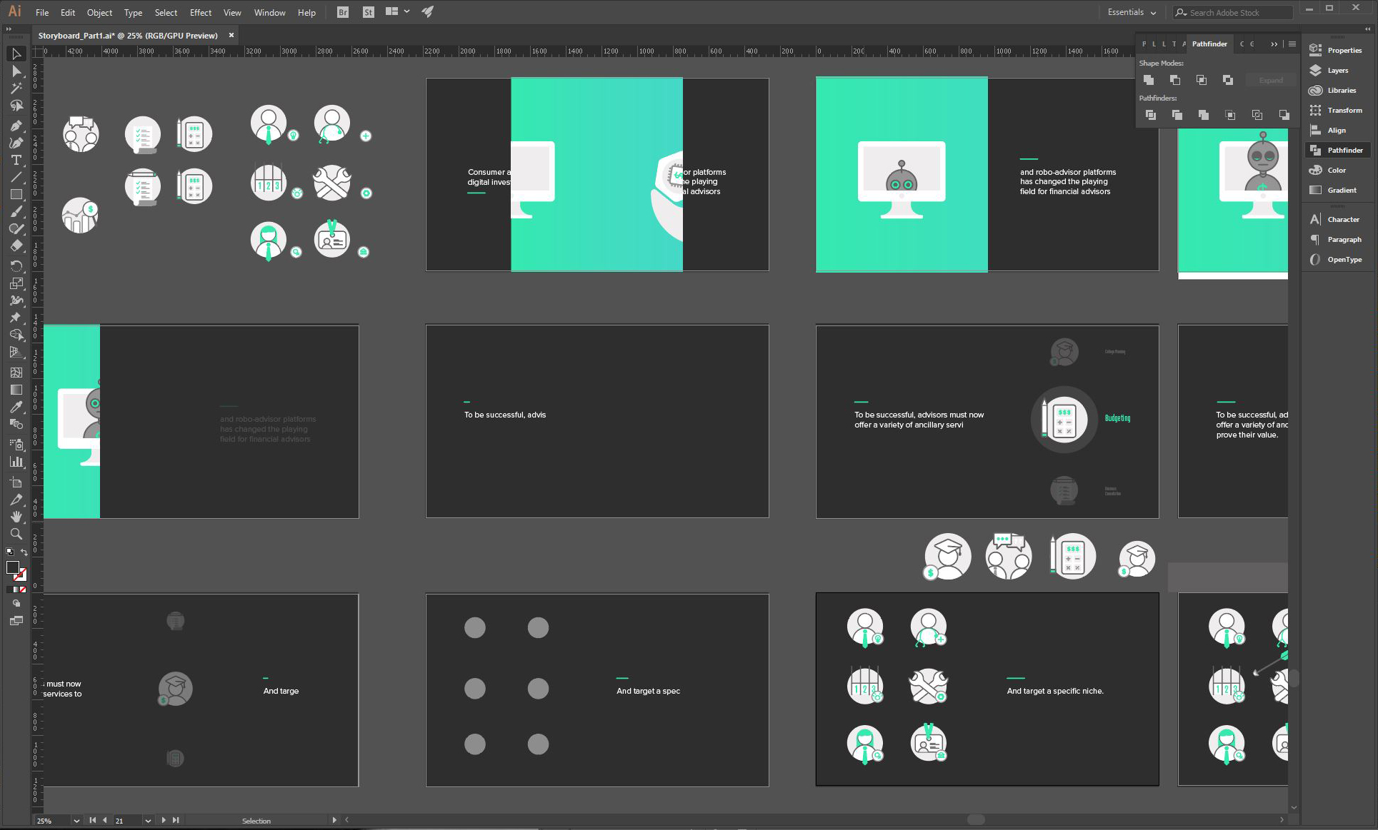The height and width of the screenshot is (830, 1378).
Task: Open the Layers panel
Action: tap(1337, 71)
